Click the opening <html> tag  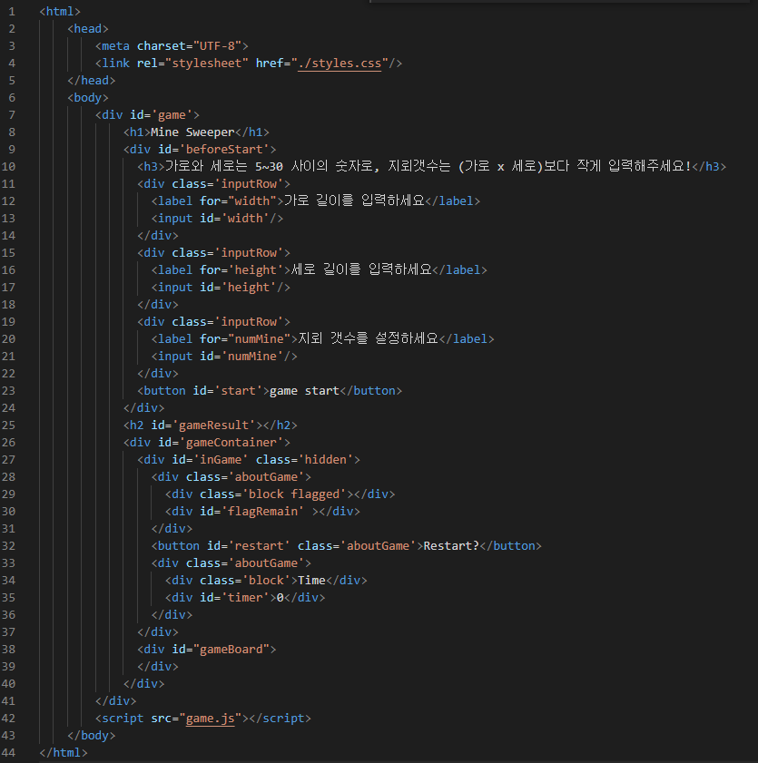tap(60, 12)
